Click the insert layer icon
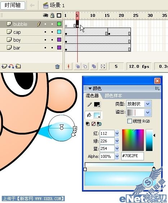The image size is (168, 203). pos(4,66)
